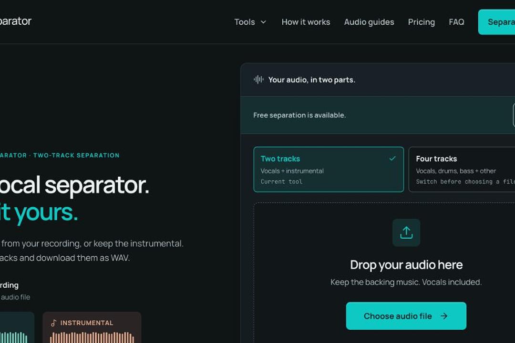Click the Current tool label
Image resolution: width=515 pixels, height=343 pixels.
(281, 182)
